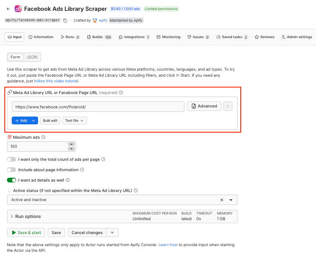Click the Advanced button
This screenshot has height=270, width=316.
tap(204, 106)
